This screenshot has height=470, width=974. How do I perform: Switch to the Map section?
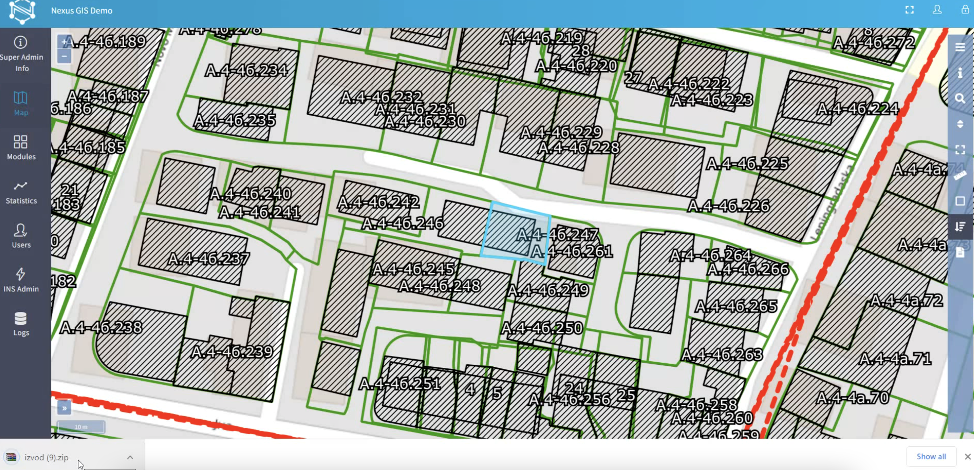click(21, 103)
